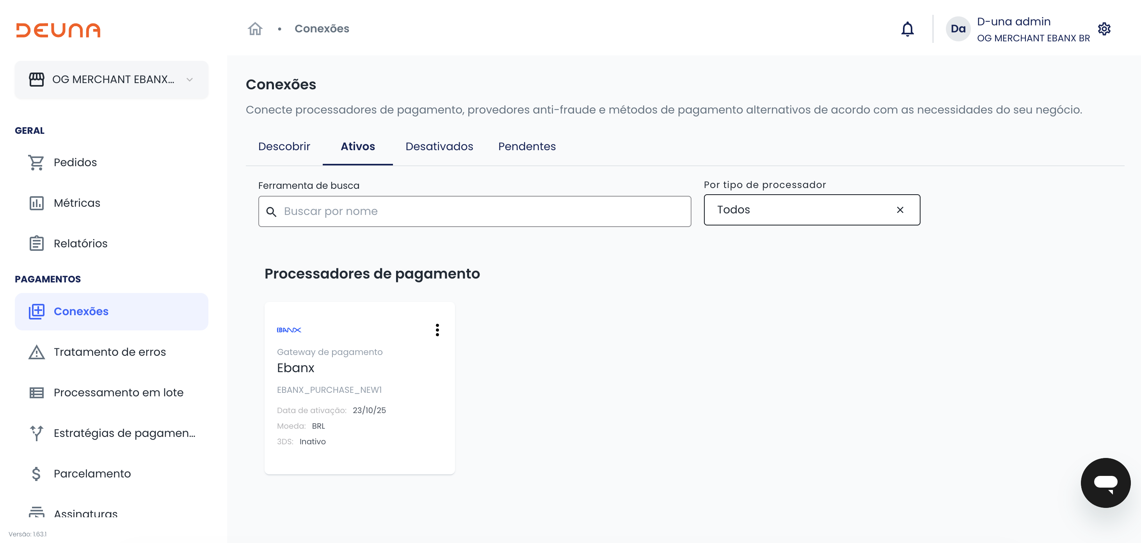Open the chat support bubble

[1105, 482]
